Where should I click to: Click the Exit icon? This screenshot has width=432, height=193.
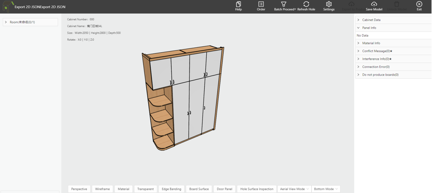(419, 4)
